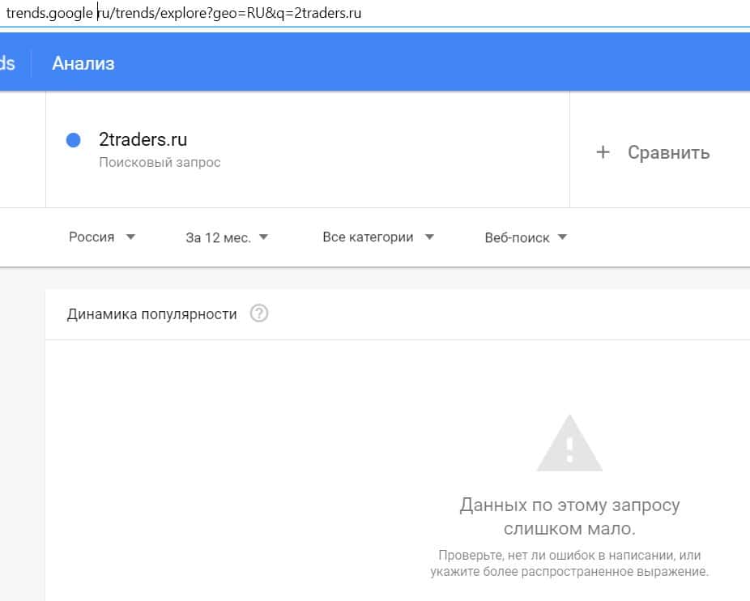Select Анализ in the blue header
Screen dimensions: 750x601
click(83, 63)
